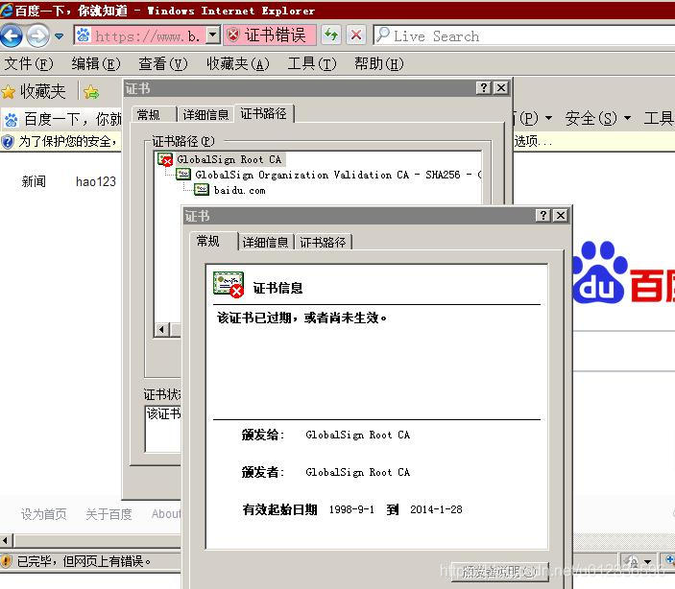Click left arrow of certificate path scrollbar
The width and height of the screenshot is (675, 589).
click(162, 330)
